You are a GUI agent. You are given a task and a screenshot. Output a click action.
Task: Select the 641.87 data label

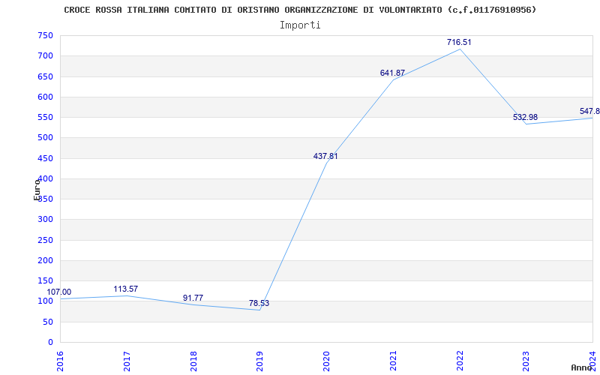392,73
